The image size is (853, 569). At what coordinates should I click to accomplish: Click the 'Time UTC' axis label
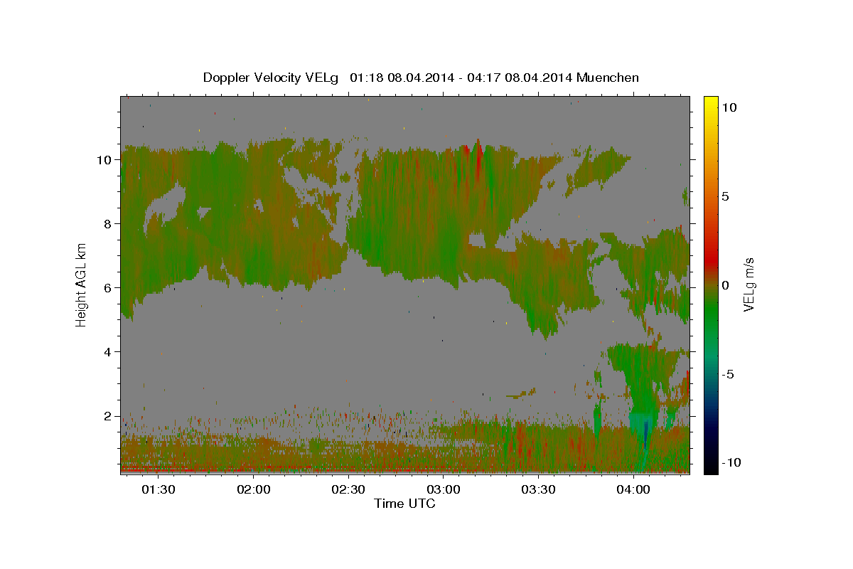coord(404,504)
